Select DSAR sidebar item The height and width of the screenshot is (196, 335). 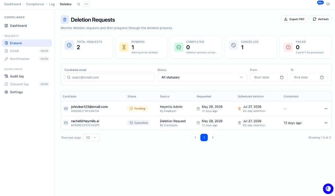coord(27,51)
